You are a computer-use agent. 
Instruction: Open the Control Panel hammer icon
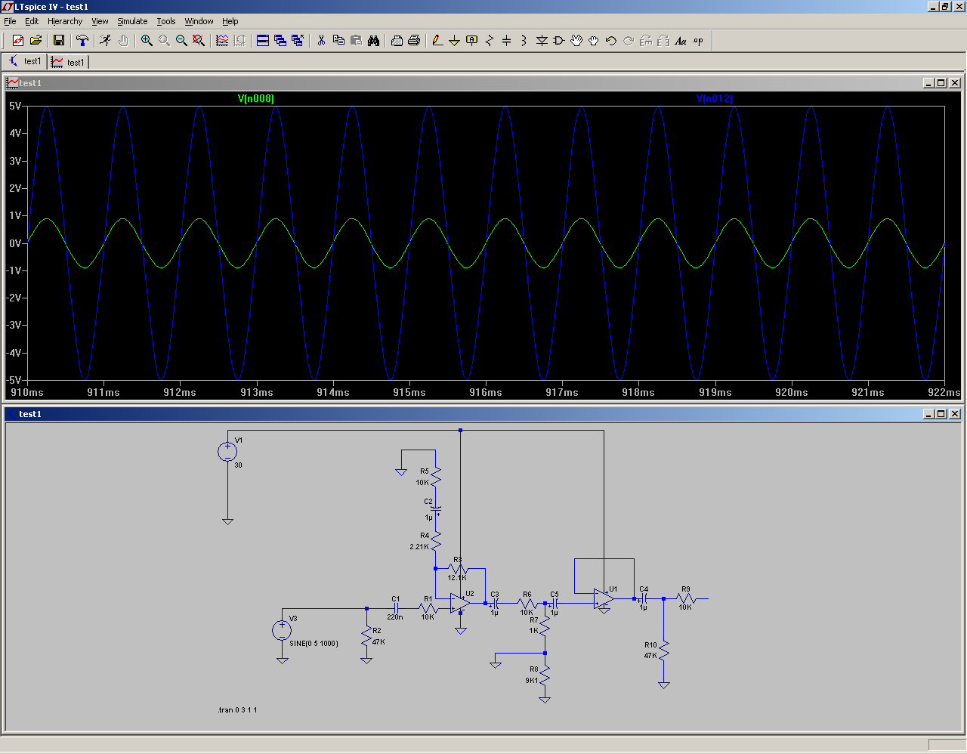click(x=82, y=41)
